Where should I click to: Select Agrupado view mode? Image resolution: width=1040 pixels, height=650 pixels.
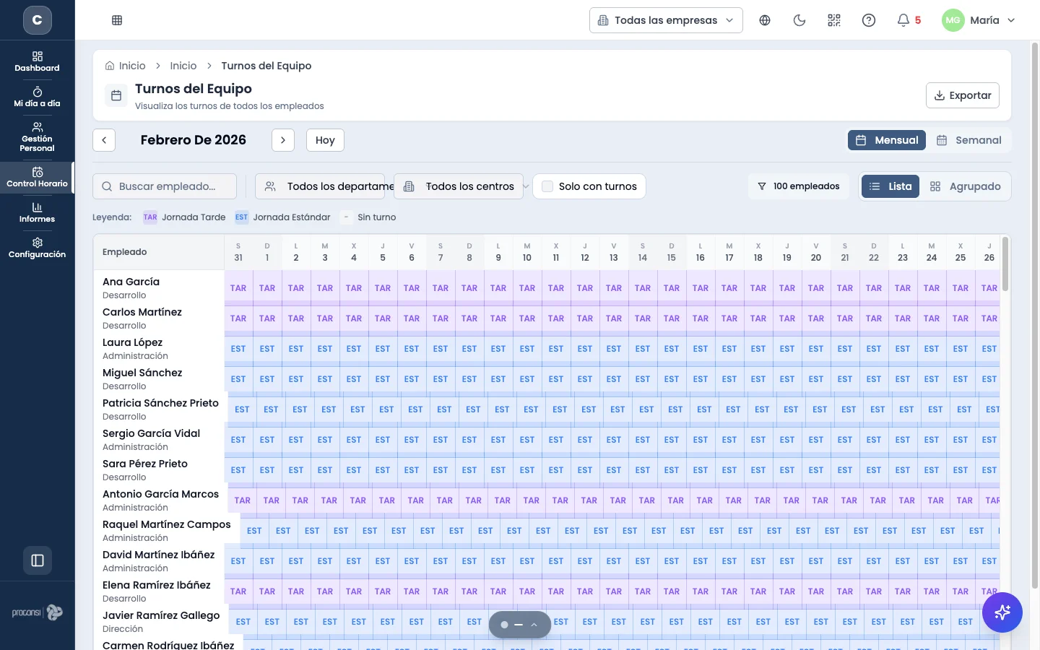[x=966, y=186]
